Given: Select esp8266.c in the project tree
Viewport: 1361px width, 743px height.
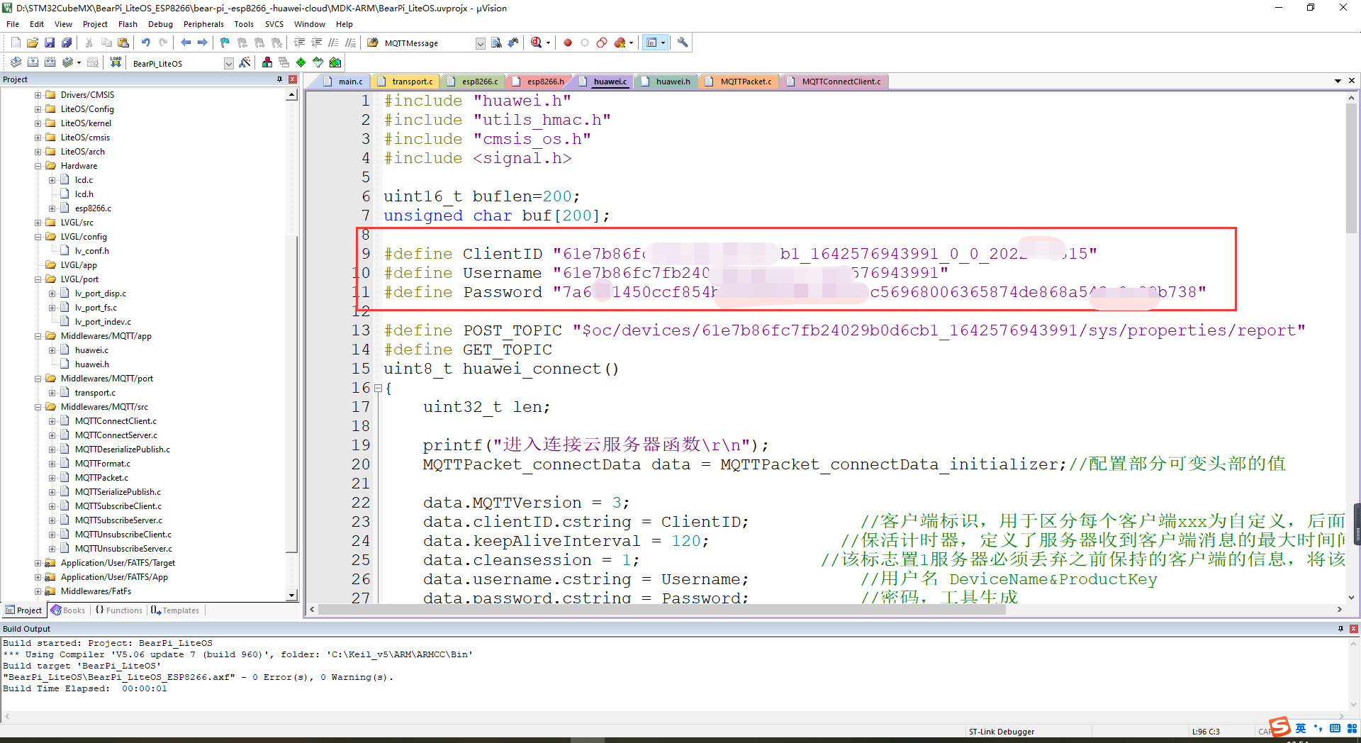Looking at the screenshot, I should (93, 208).
